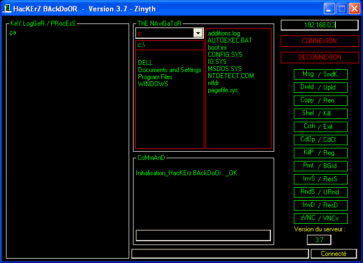Open the drive selection dropdown
Screen dimensions: 363x263
click(x=198, y=34)
